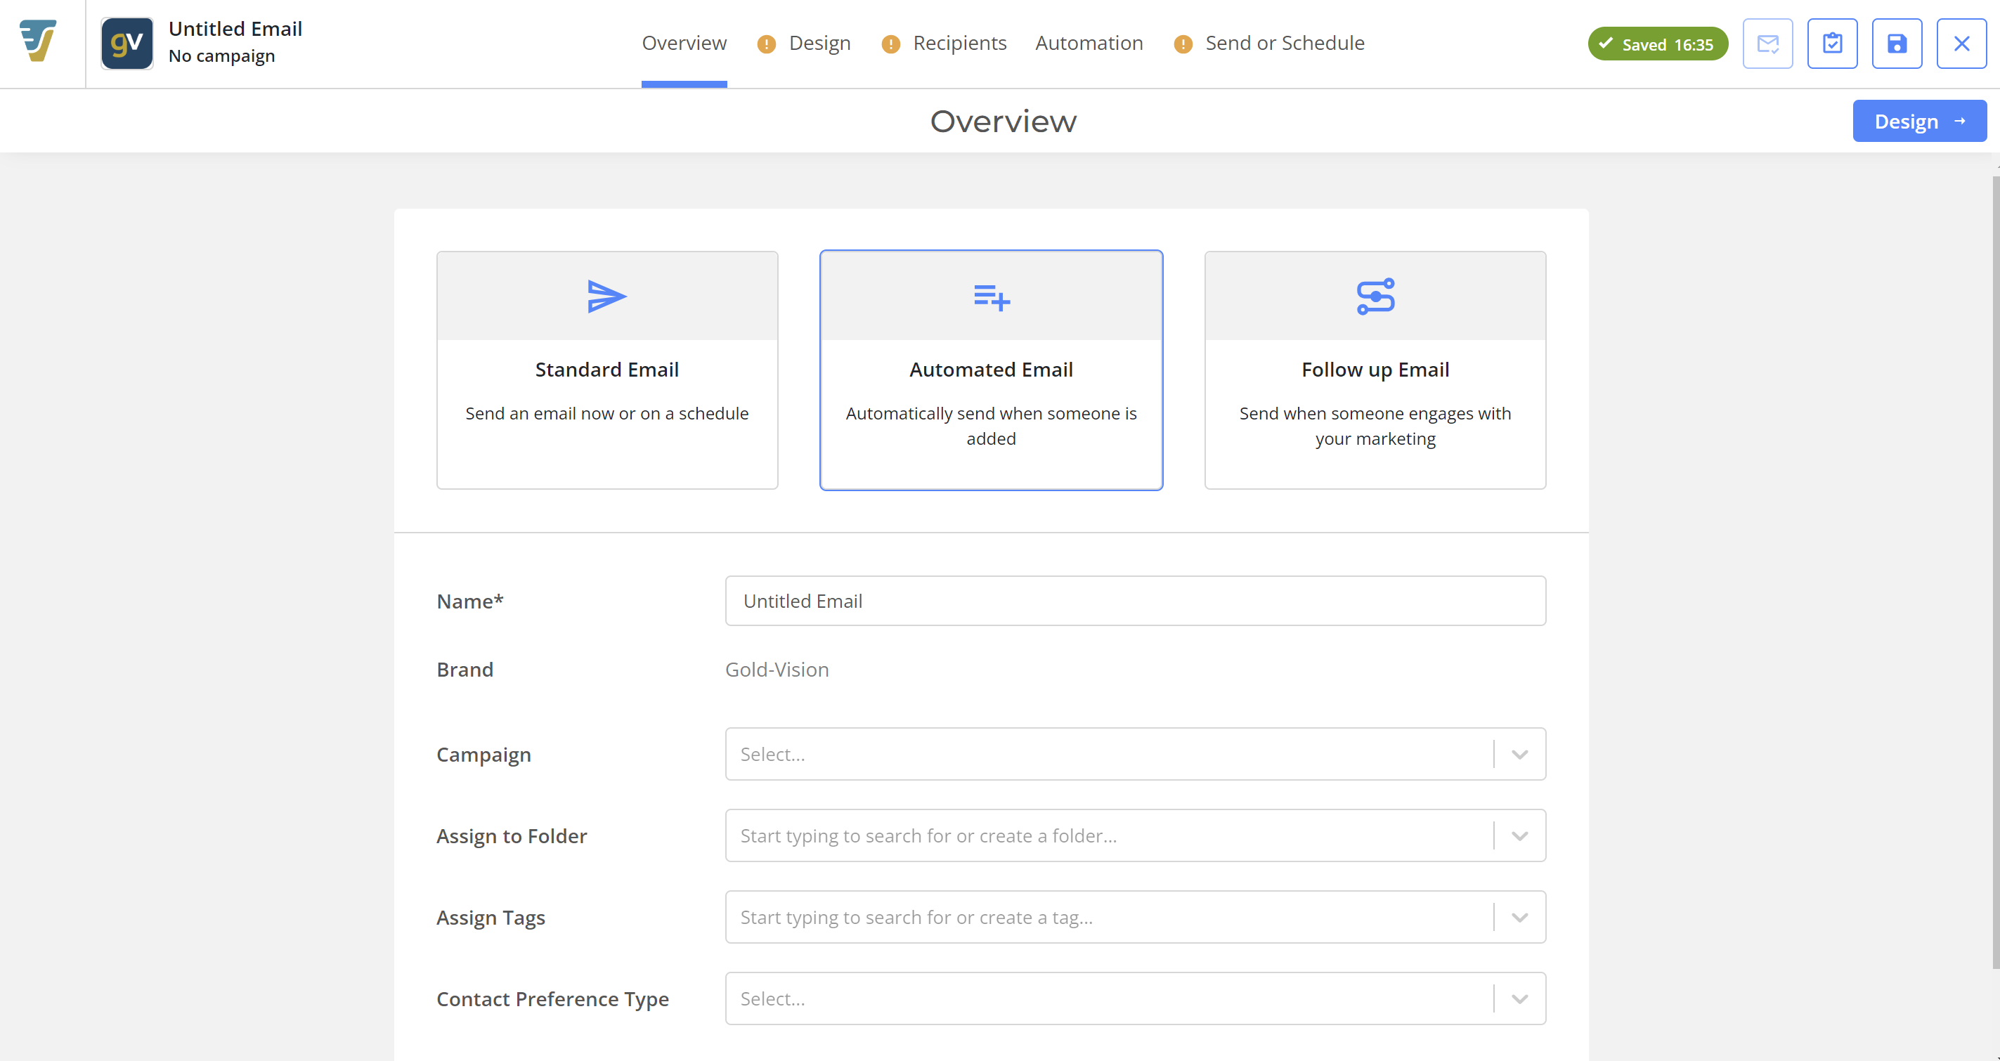
Task: Click the Campaign field label
Action: (x=483, y=755)
